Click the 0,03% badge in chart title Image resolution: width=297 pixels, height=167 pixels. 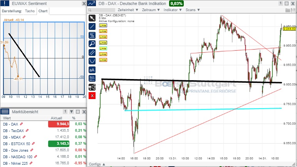coord(176,3)
